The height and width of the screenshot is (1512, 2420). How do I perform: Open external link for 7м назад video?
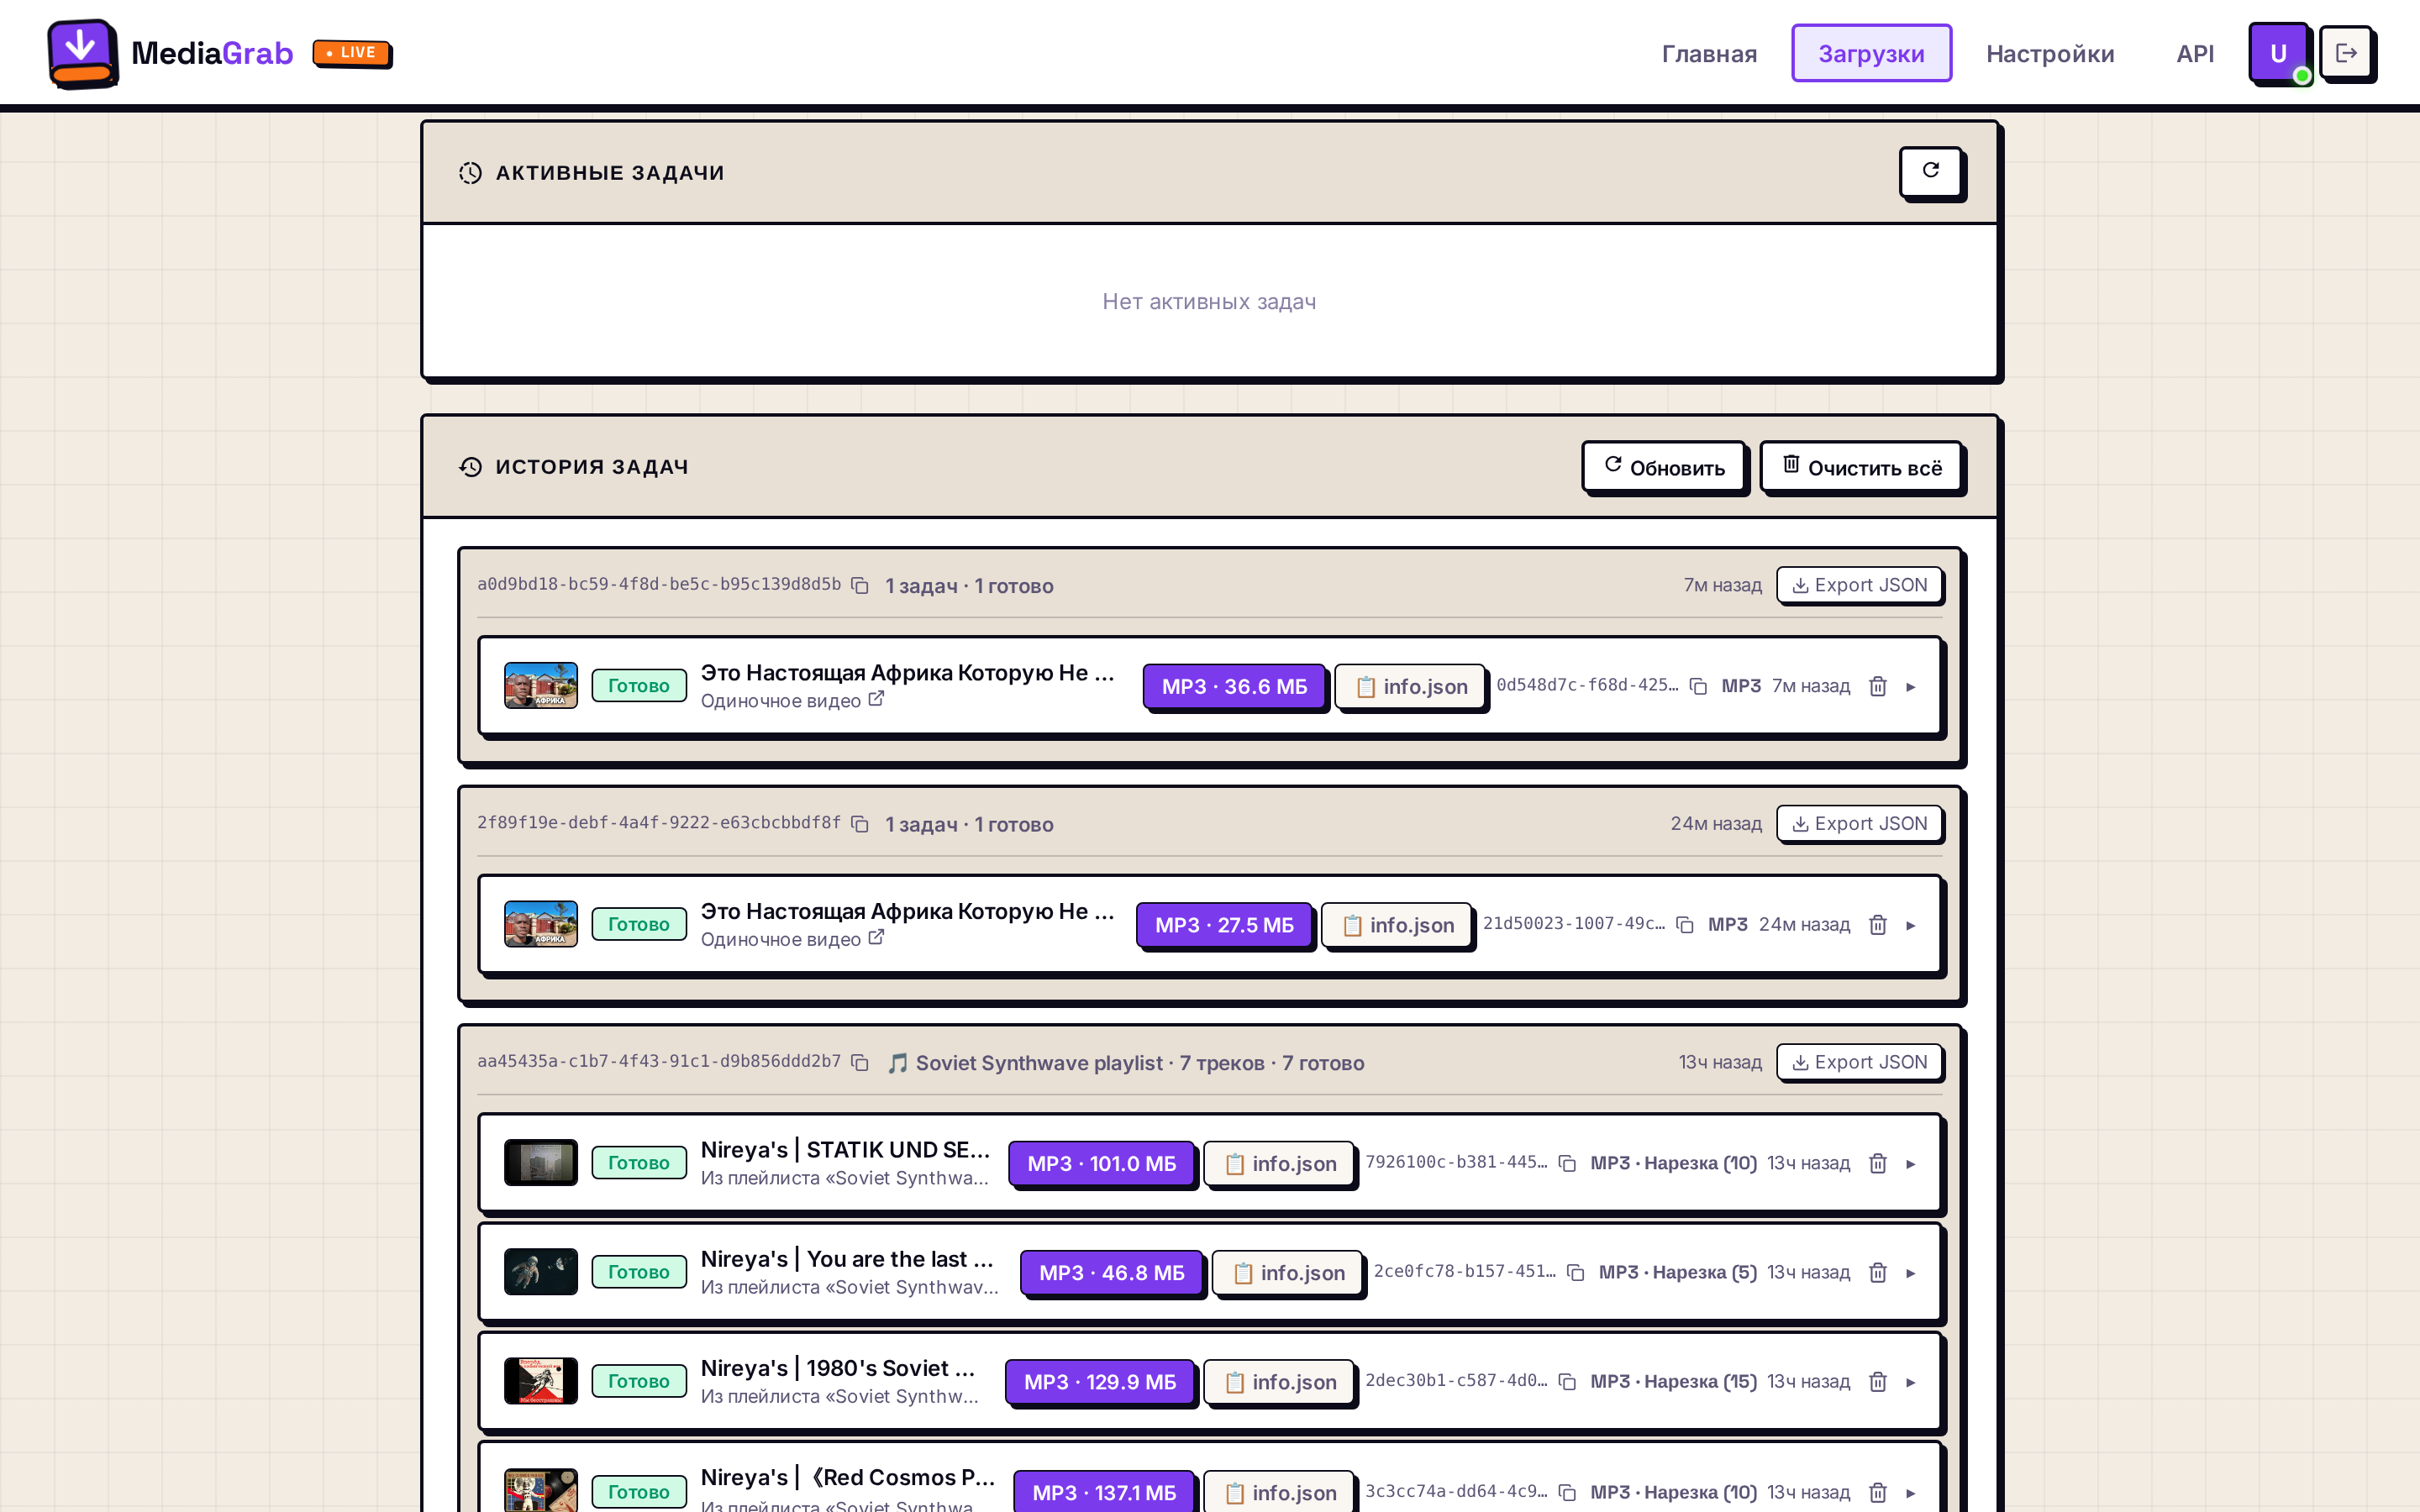876,699
